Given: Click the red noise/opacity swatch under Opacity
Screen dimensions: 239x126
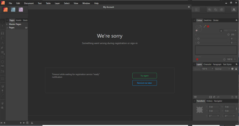Looking at the screenshot, I should point(197,59).
